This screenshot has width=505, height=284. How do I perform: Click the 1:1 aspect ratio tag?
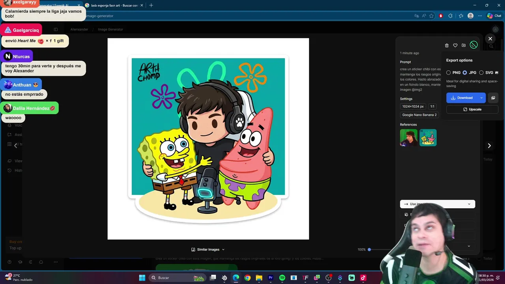click(432, 106)
